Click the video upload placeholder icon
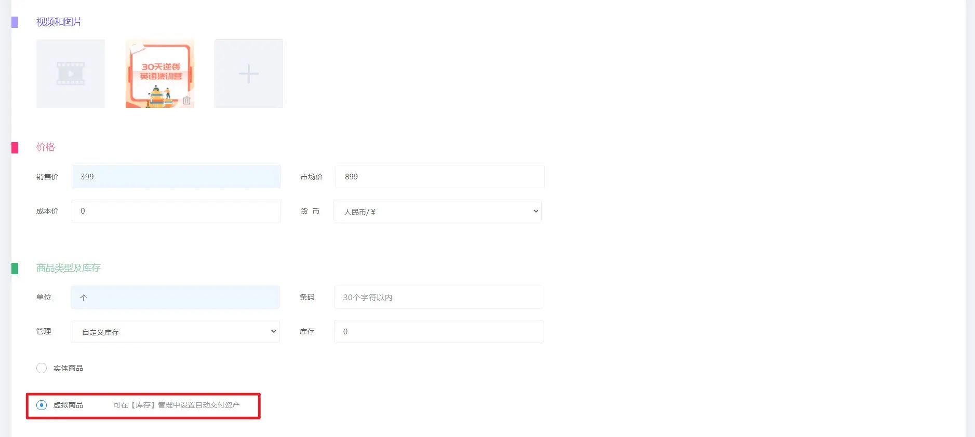Viewport: 975px width, 437px height. point(71,74)
